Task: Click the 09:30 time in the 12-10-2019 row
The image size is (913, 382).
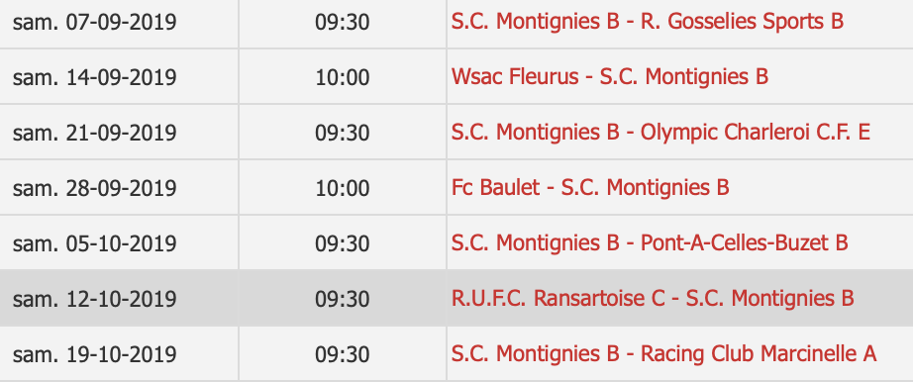Action: click(343, 299)
